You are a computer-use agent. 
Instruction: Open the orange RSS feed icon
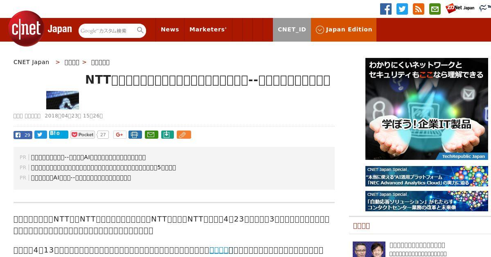[419, 9]
